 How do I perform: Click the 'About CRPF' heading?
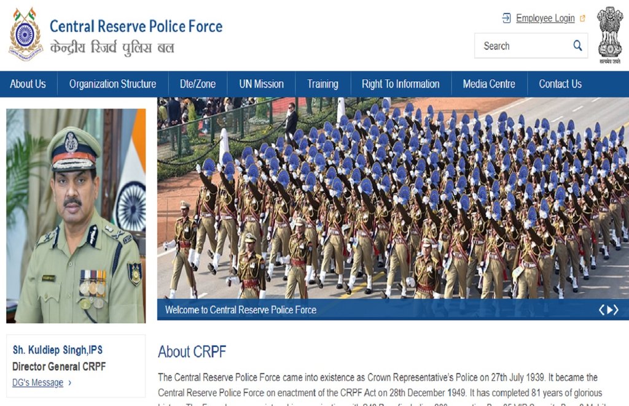pyautogui.click(x=192, y=352)
